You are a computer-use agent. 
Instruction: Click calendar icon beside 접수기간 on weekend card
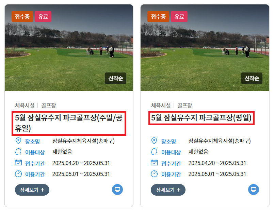pos(18,163)
